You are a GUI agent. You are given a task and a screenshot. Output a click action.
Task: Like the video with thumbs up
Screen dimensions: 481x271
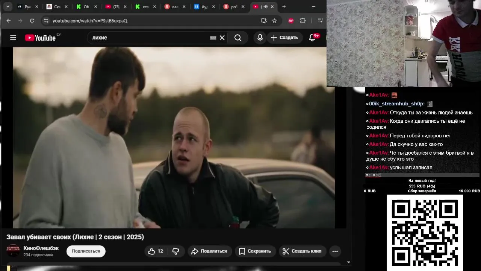pyautogui.click(x=156, y=251)
